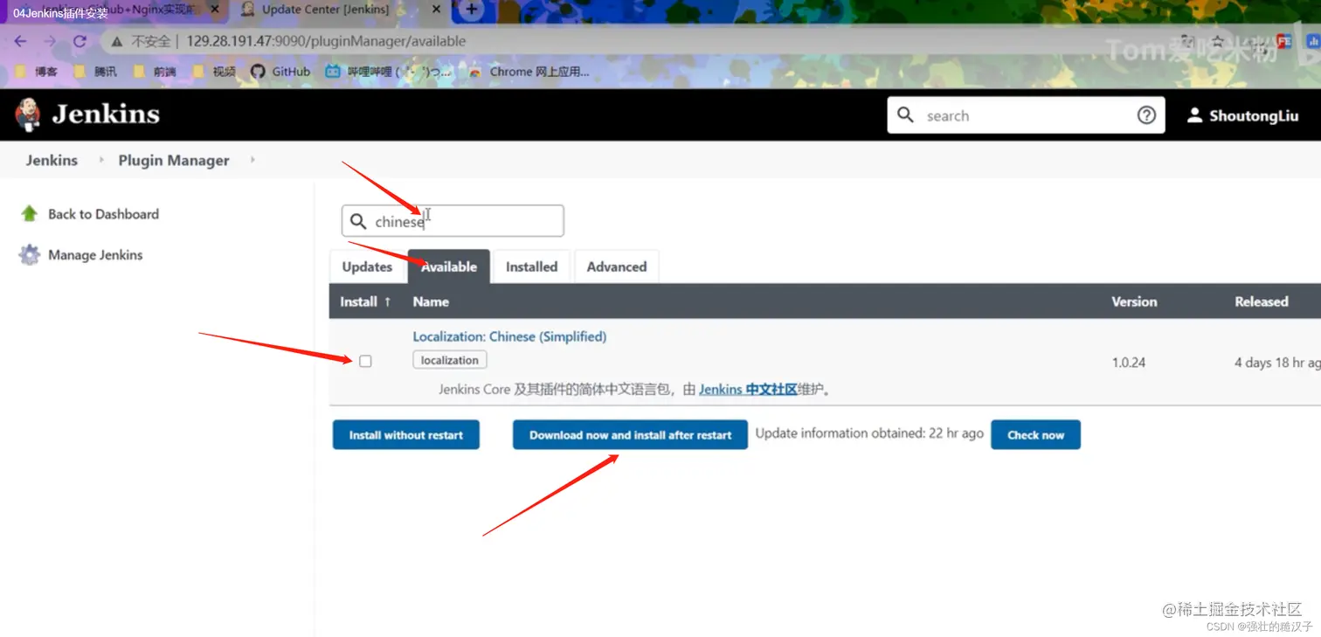1321x637 pixels.
Task: Select the Available tab
Action: click(449, 267)
